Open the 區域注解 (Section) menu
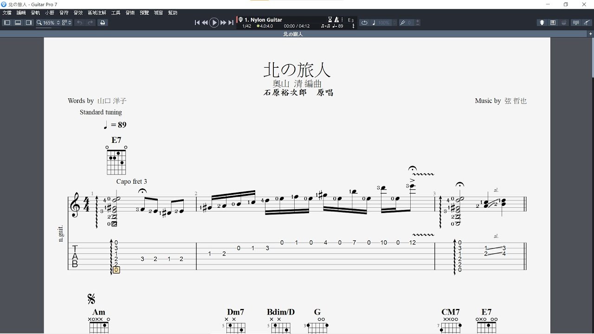 click(97, 13)
